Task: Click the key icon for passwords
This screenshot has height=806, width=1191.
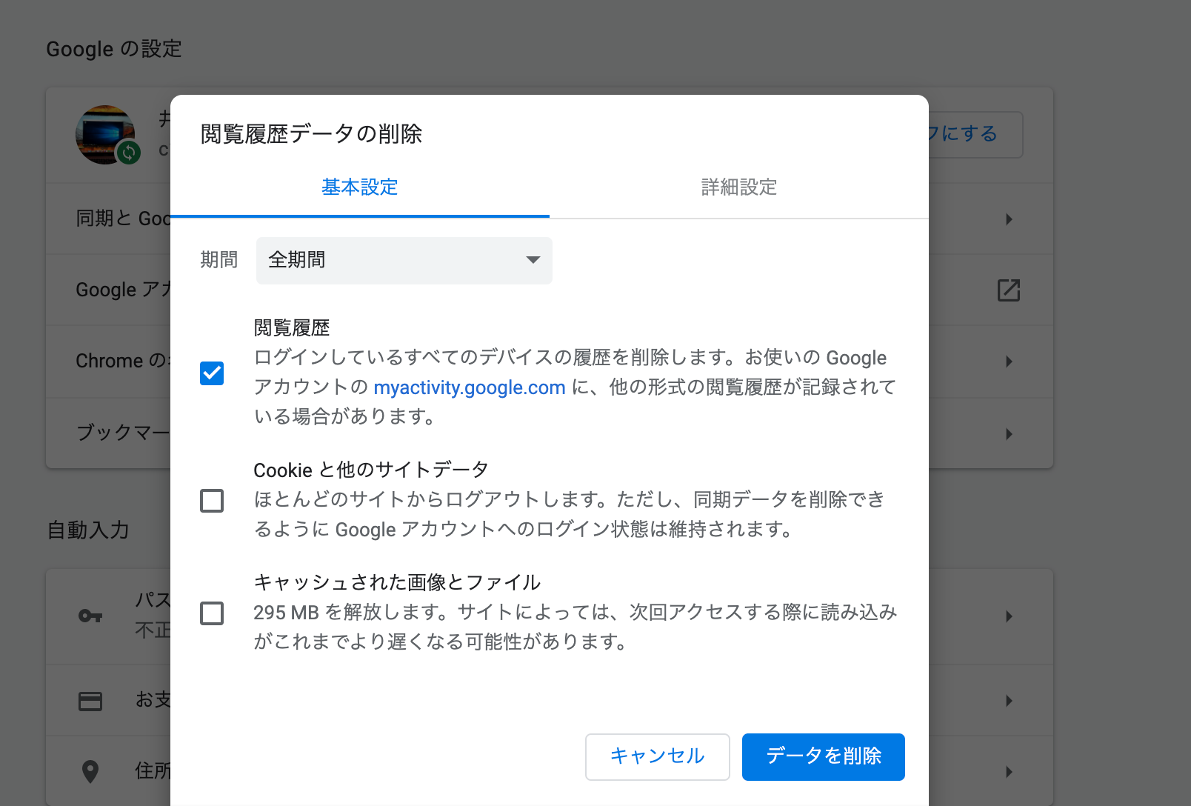Action: (90, 616)
